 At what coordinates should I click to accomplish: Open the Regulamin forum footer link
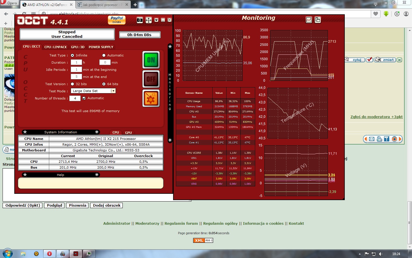click(181, 223)
